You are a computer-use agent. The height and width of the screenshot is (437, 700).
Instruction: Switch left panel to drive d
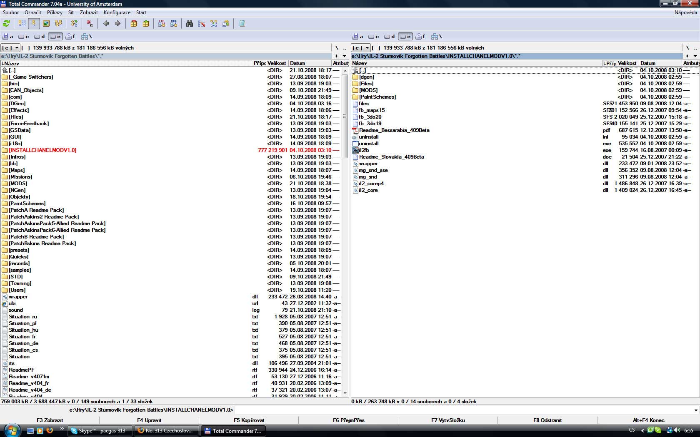pyautogui.click(x=40, y=37)
